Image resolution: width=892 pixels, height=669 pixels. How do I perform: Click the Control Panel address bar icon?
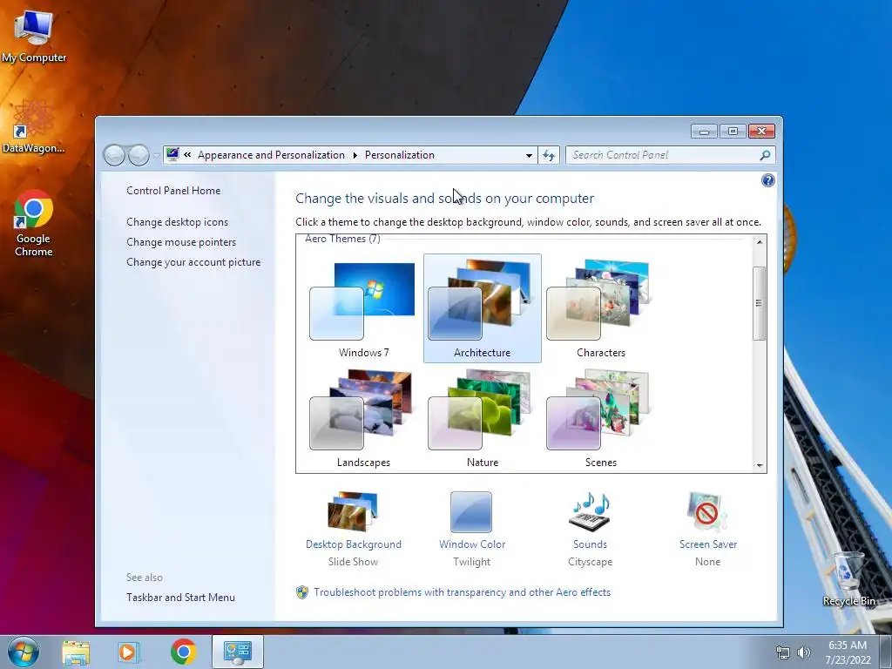click(x=172, y=155)
